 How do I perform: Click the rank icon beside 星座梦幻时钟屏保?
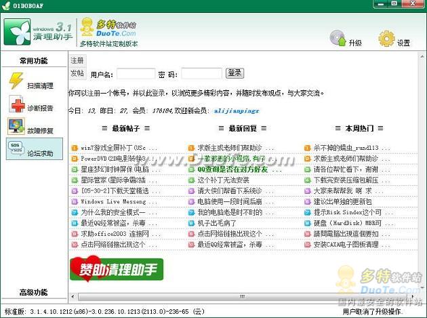[x=75, y=170]
